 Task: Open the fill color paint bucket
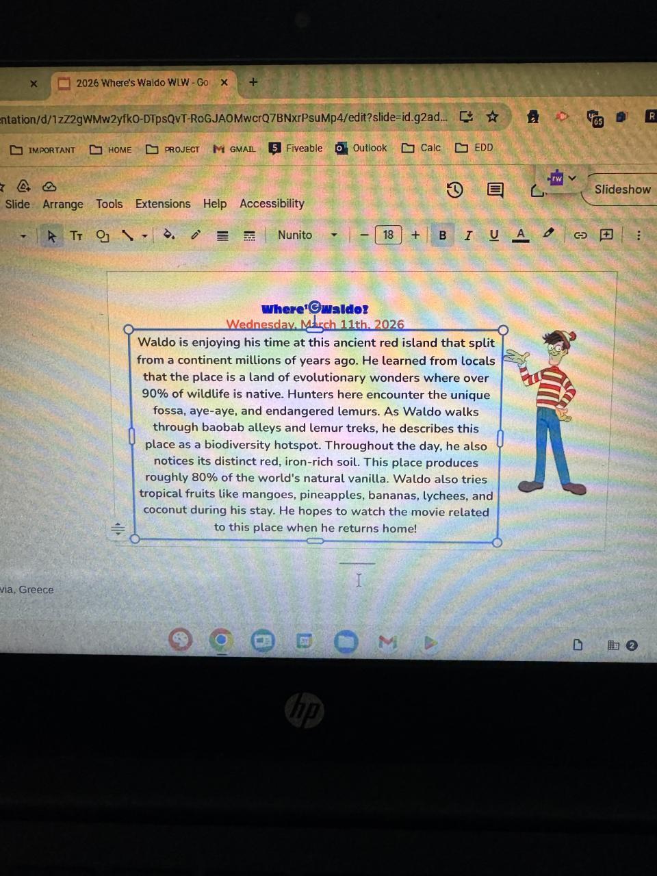(168, 235)
